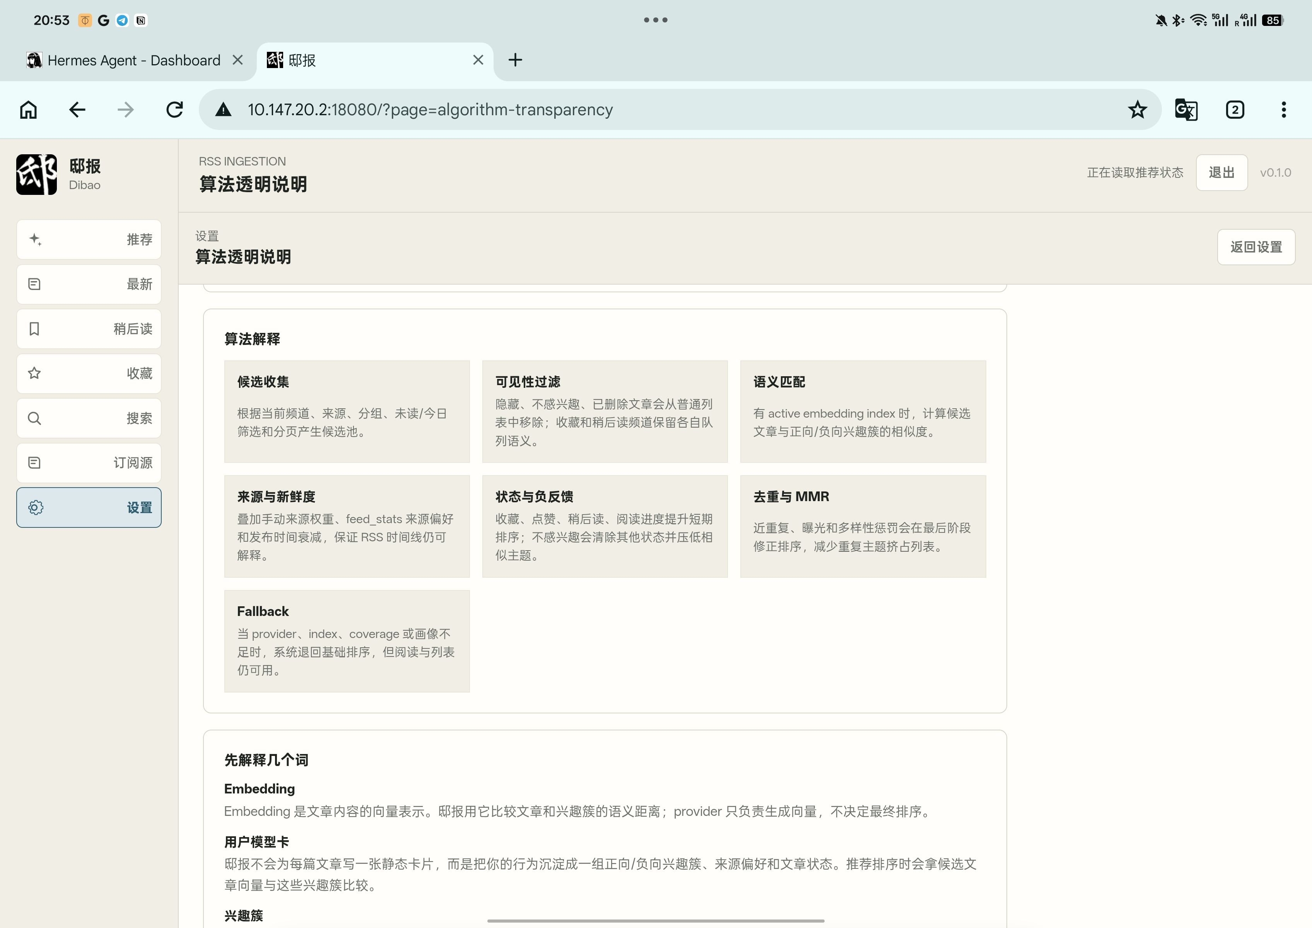This screenshot has height=928, width=1312.
Task: Switch to Hermes Agent Dashboard tab
Action: 134,61
